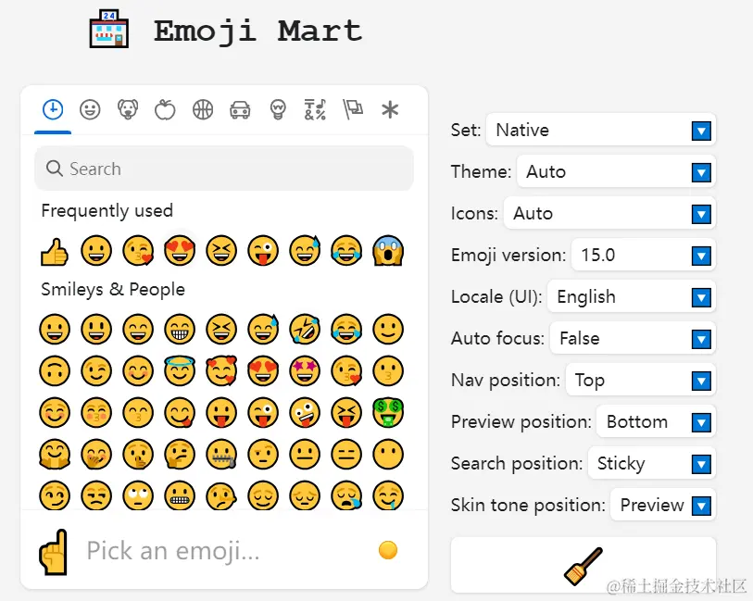Click the Frequently used heading
This screenshot has width=753, height=601.
click(107, 210)
